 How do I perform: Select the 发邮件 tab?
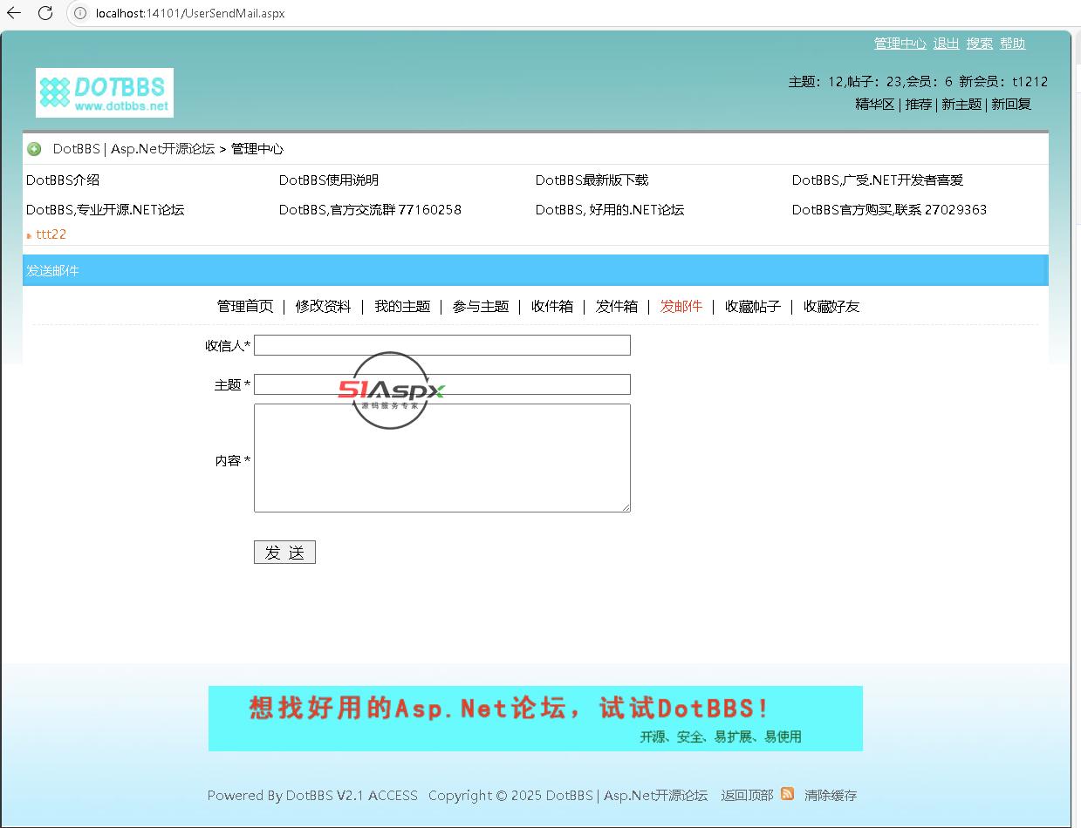[x=681, y=307]
